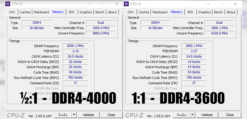Click DRAM Frequency value 1800.1 MHz in Timings
Image resolution: width=247 pixels, height=119 pixels.
pos(194,46)
